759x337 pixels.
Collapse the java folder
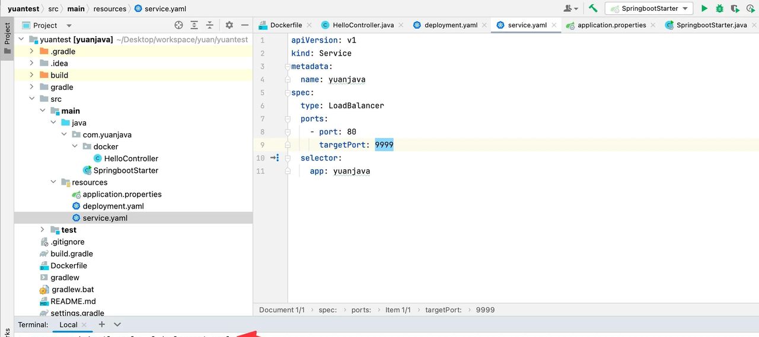pyautogui.click(x=53, y=123)
